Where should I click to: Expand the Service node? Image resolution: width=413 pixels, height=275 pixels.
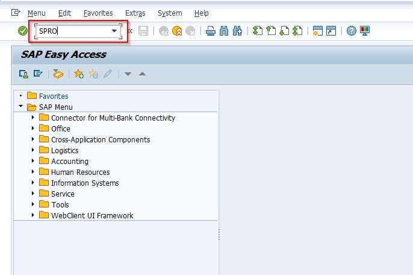point(33,193)
